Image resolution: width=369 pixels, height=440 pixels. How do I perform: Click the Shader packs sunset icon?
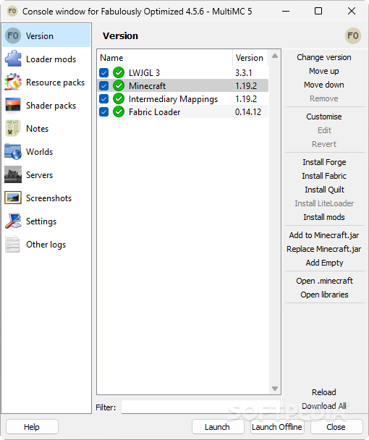click(13, 105)
